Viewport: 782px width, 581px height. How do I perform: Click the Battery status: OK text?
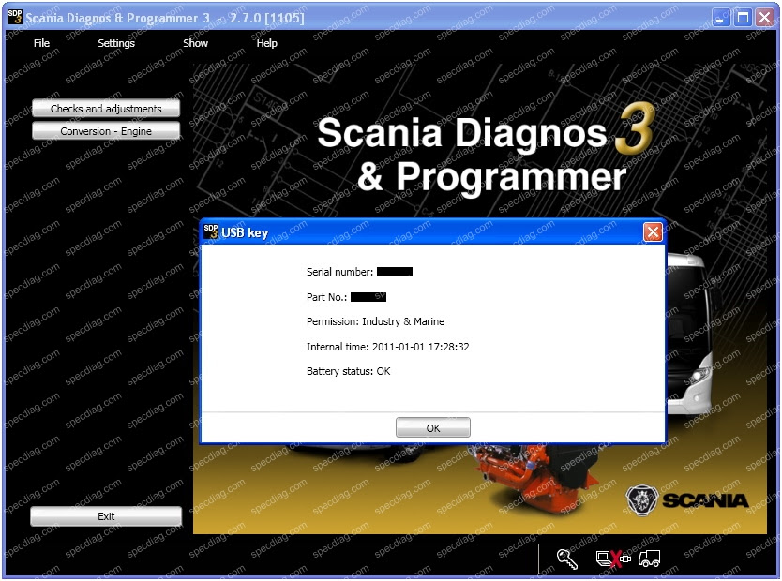[x=348, y=371]
